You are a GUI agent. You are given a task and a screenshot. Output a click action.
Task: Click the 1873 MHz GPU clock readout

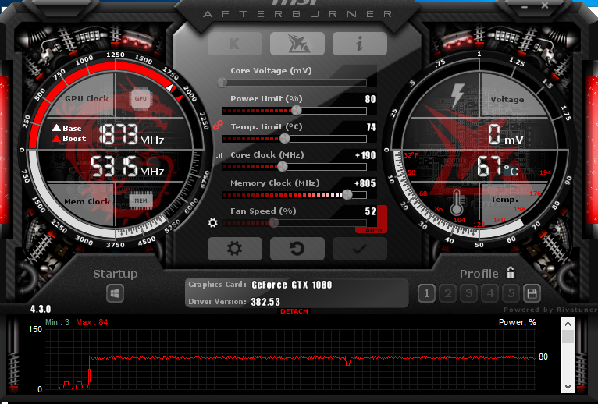click(x=132, y=134)
